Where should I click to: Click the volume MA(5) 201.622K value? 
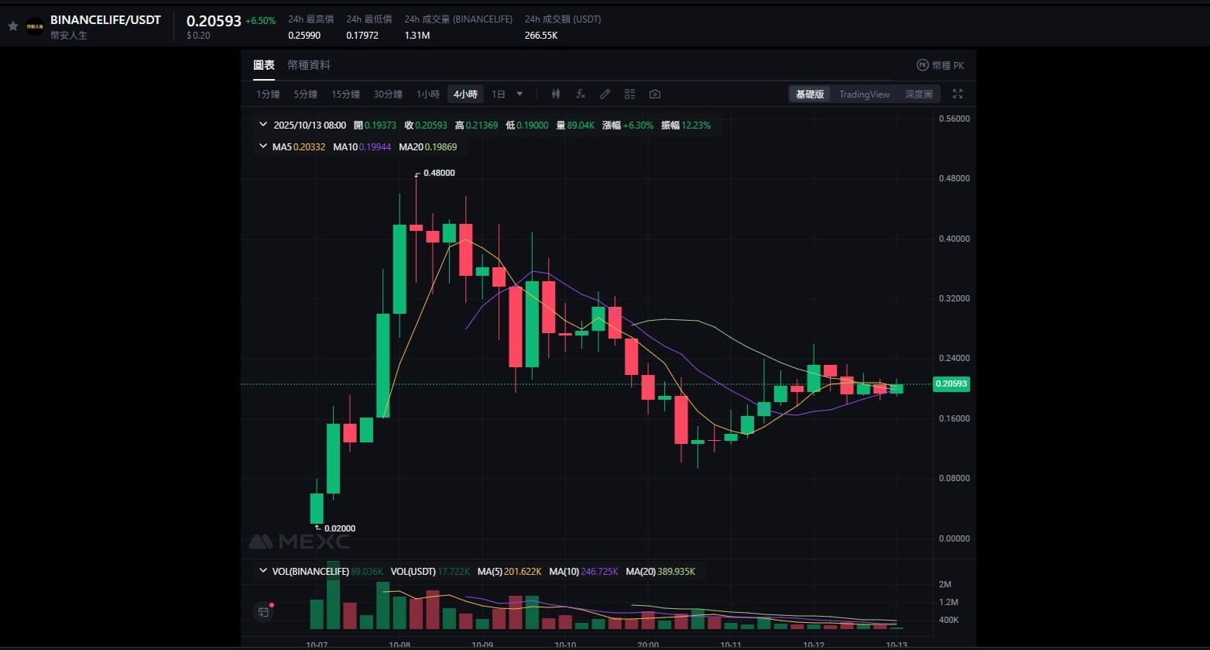tap(523, 571)
